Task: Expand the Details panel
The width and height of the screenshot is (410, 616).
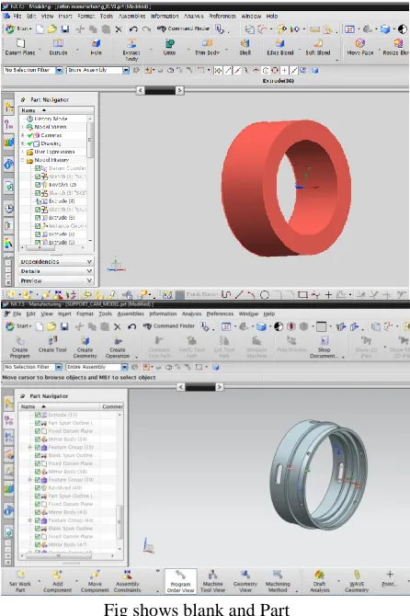Action: click(57, 271)
